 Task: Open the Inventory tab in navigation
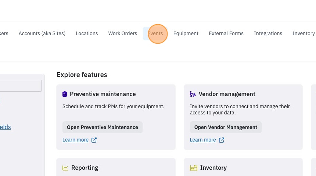click(304, 33)
